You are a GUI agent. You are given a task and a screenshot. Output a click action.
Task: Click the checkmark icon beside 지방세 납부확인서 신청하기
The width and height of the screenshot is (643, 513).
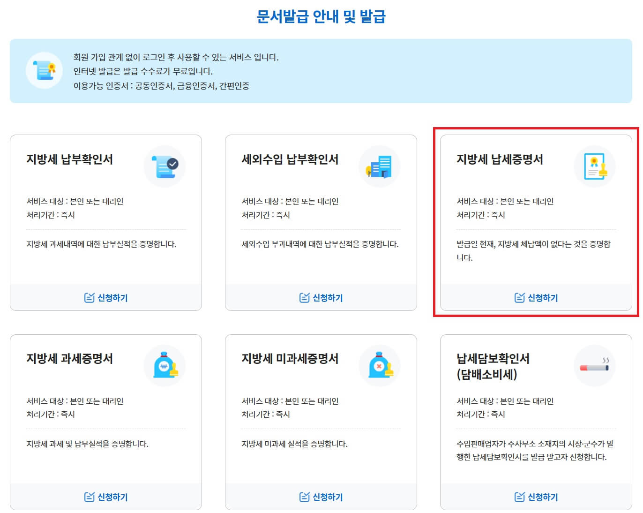(89, 297)
